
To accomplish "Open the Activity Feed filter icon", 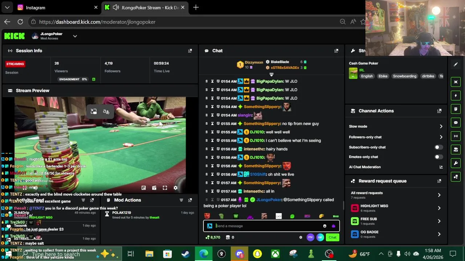I will [83, 200].
